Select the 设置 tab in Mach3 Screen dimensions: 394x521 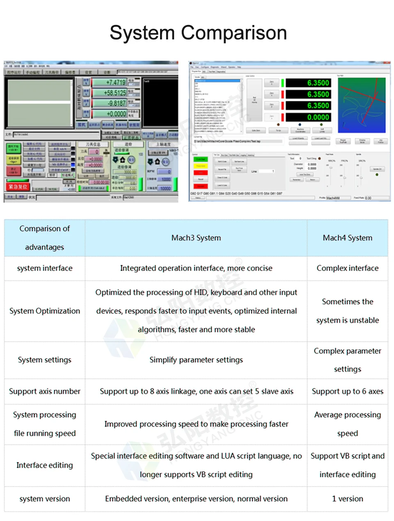[89, 72]
